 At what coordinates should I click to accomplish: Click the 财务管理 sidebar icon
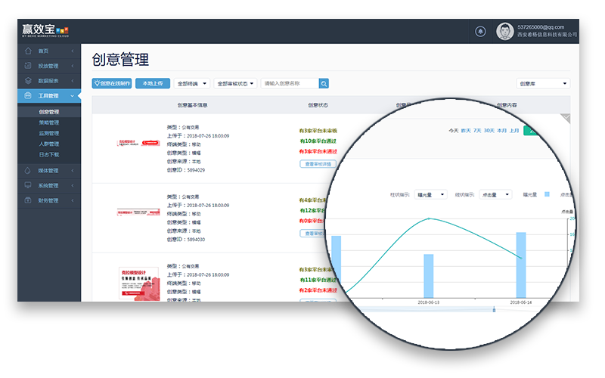(x=28, y=200)
